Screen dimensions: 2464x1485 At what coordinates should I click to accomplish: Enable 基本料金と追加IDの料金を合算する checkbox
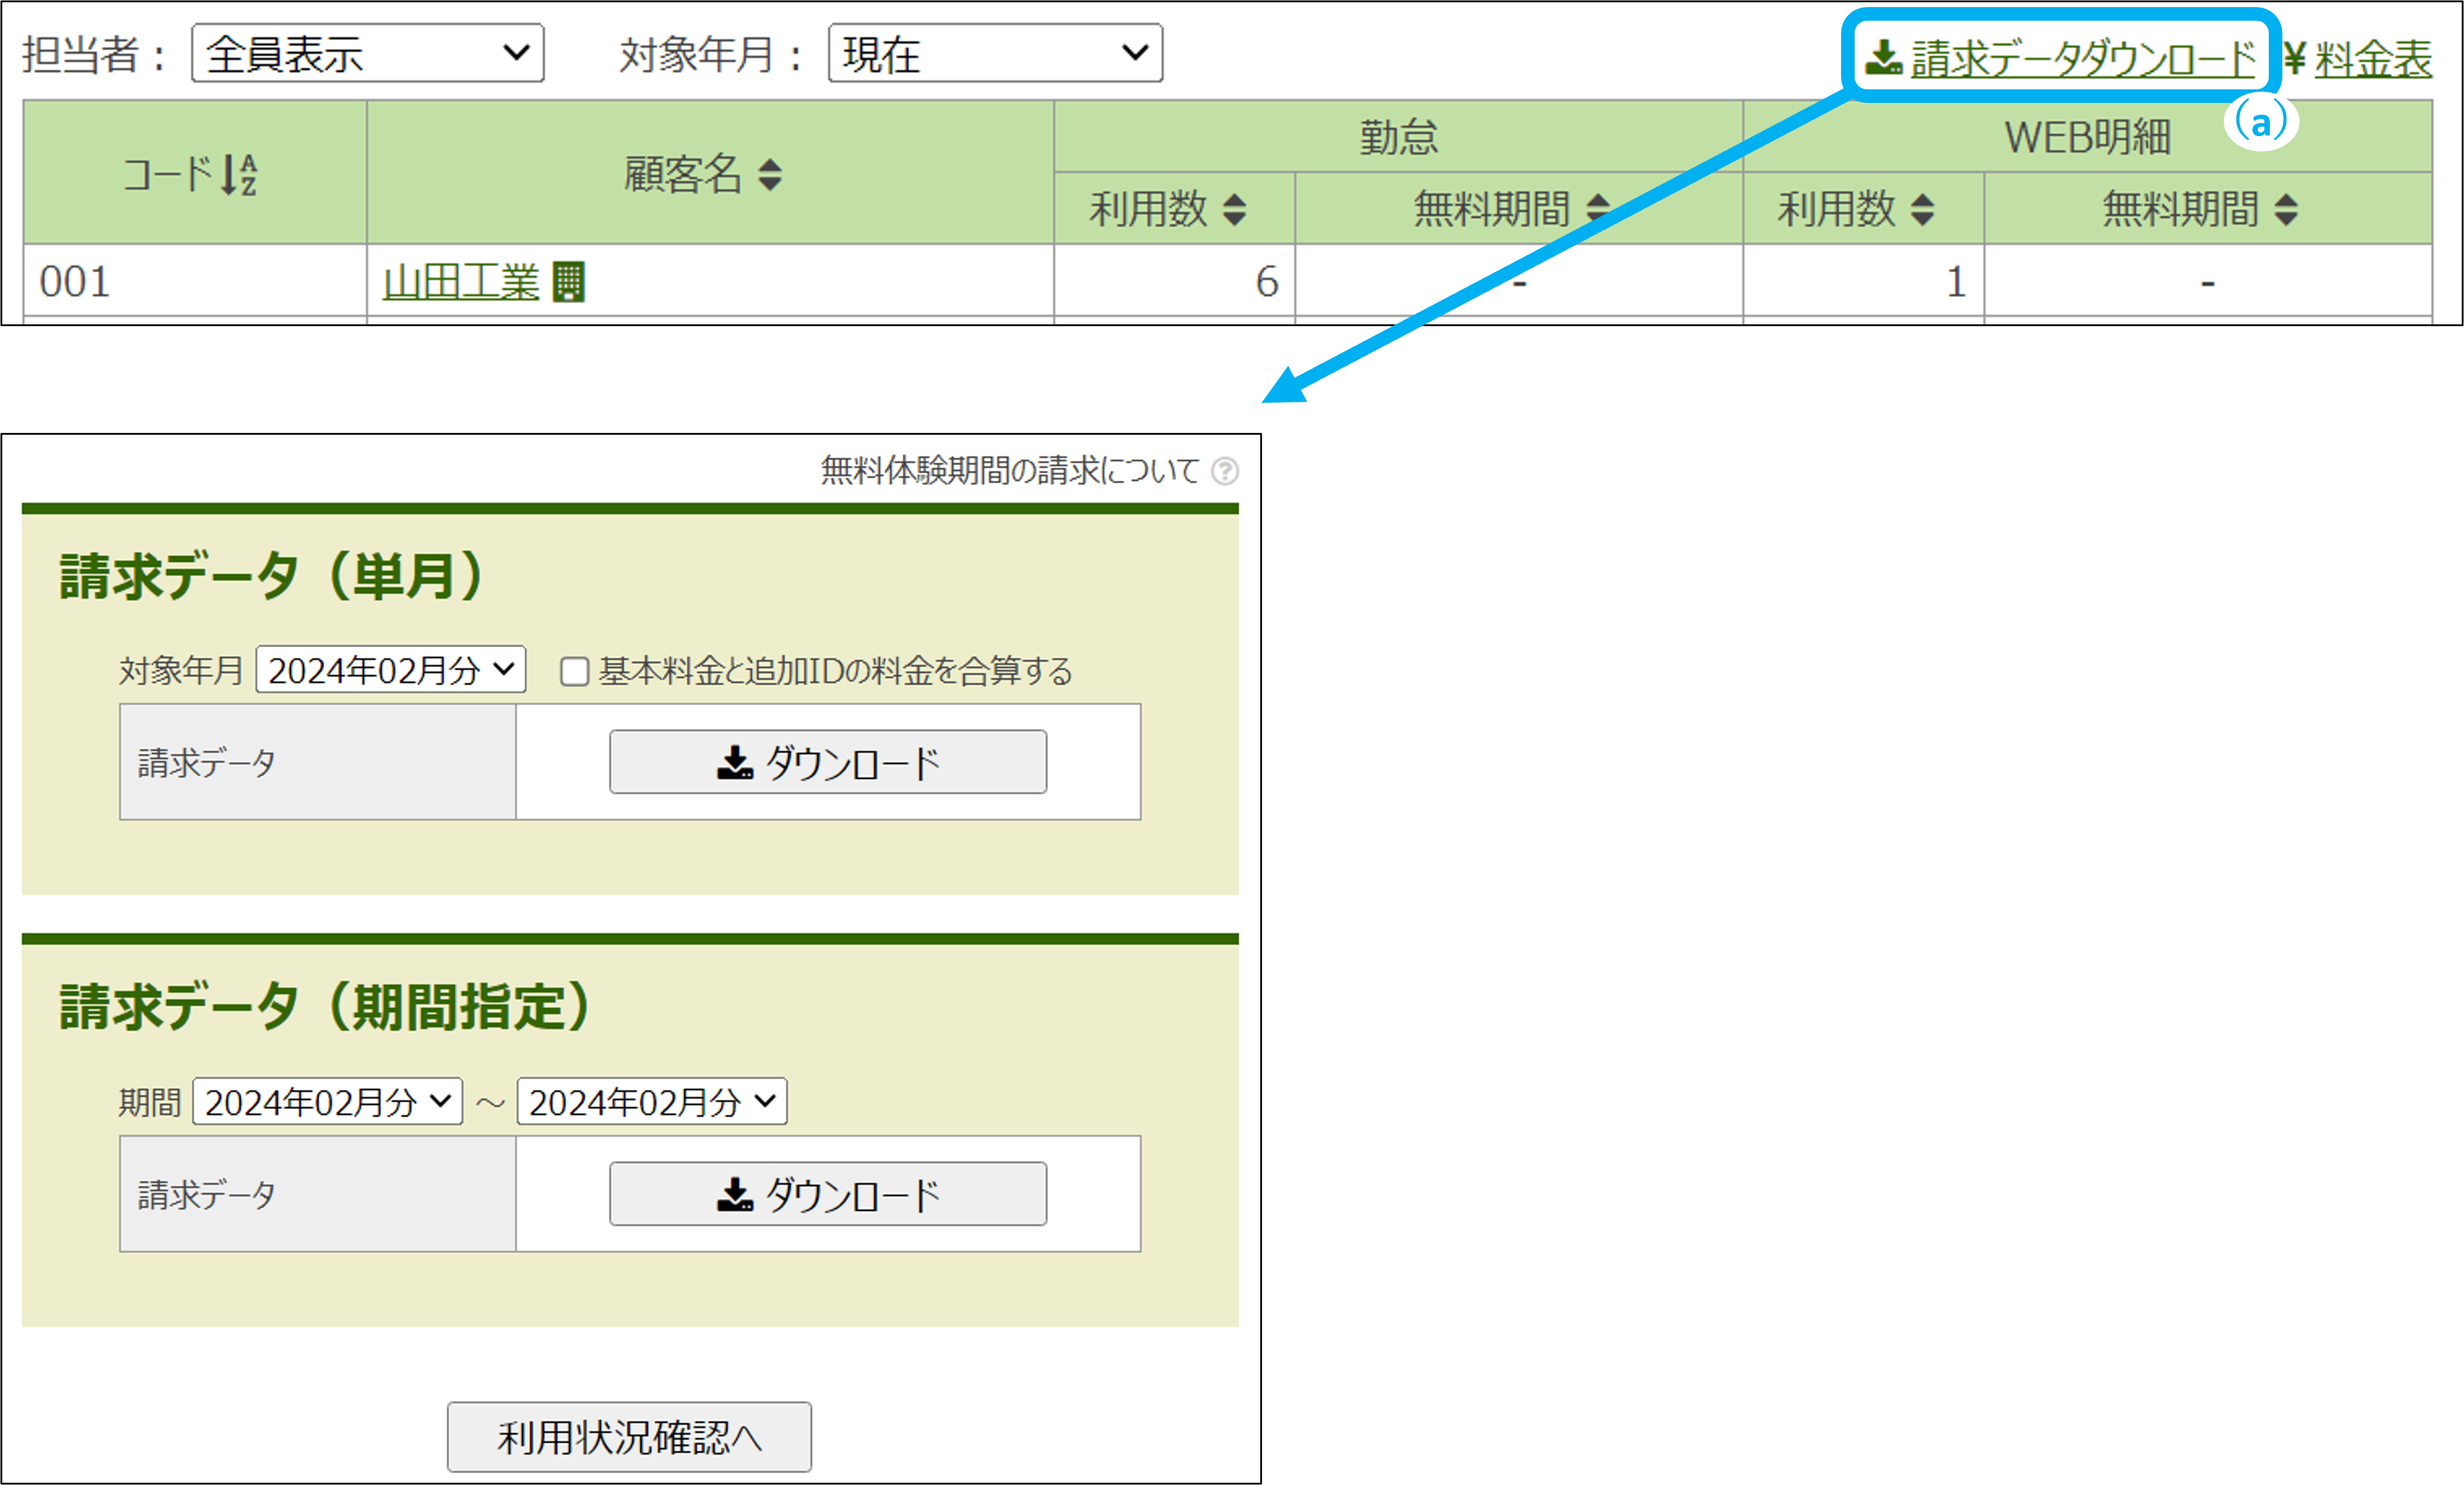pos(574,671)
